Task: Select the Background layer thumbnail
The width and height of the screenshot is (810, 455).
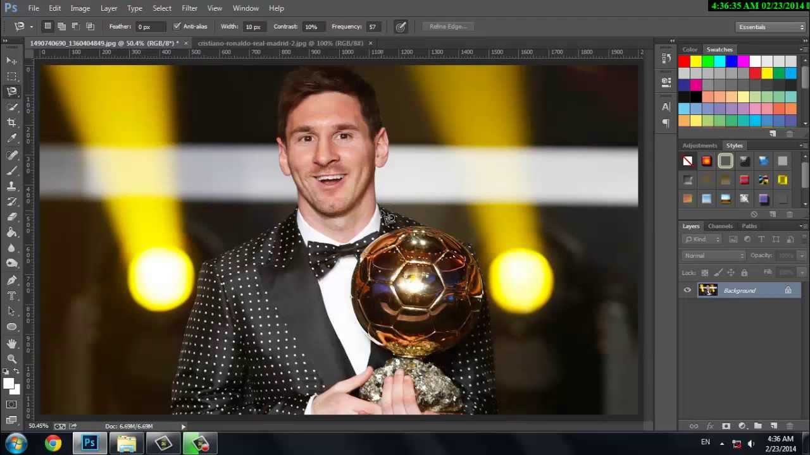Action: [x=707, y=290]
